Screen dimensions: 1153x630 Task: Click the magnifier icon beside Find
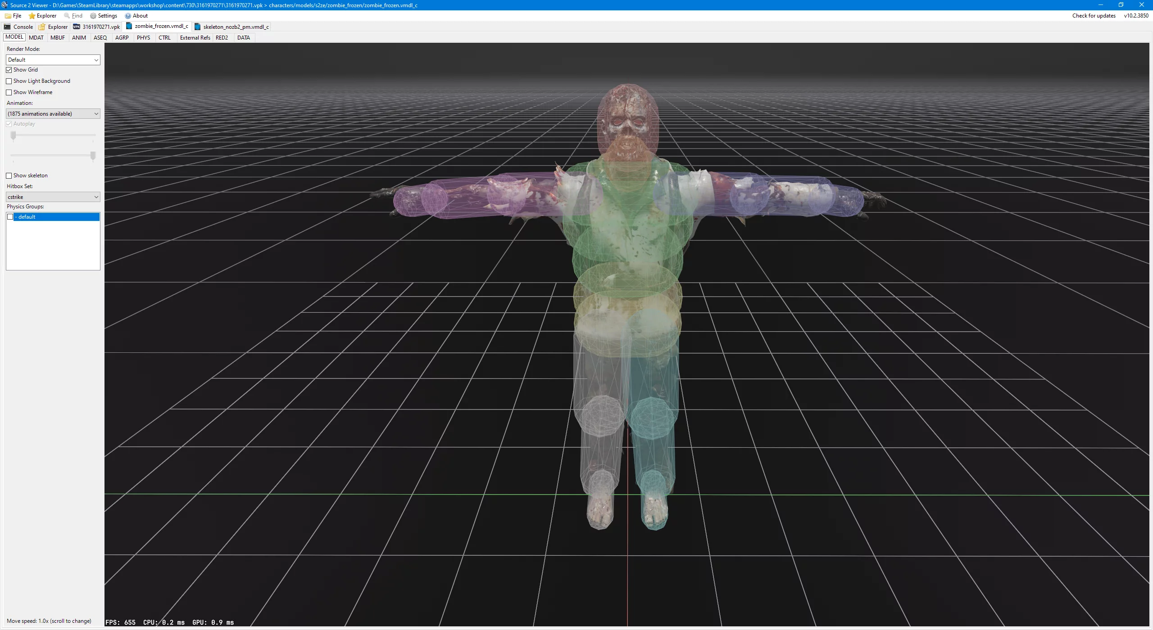coord(67,16)
